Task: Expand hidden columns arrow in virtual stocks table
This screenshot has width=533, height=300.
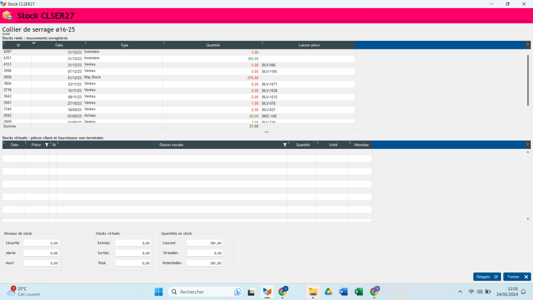Action: (527, 144)
